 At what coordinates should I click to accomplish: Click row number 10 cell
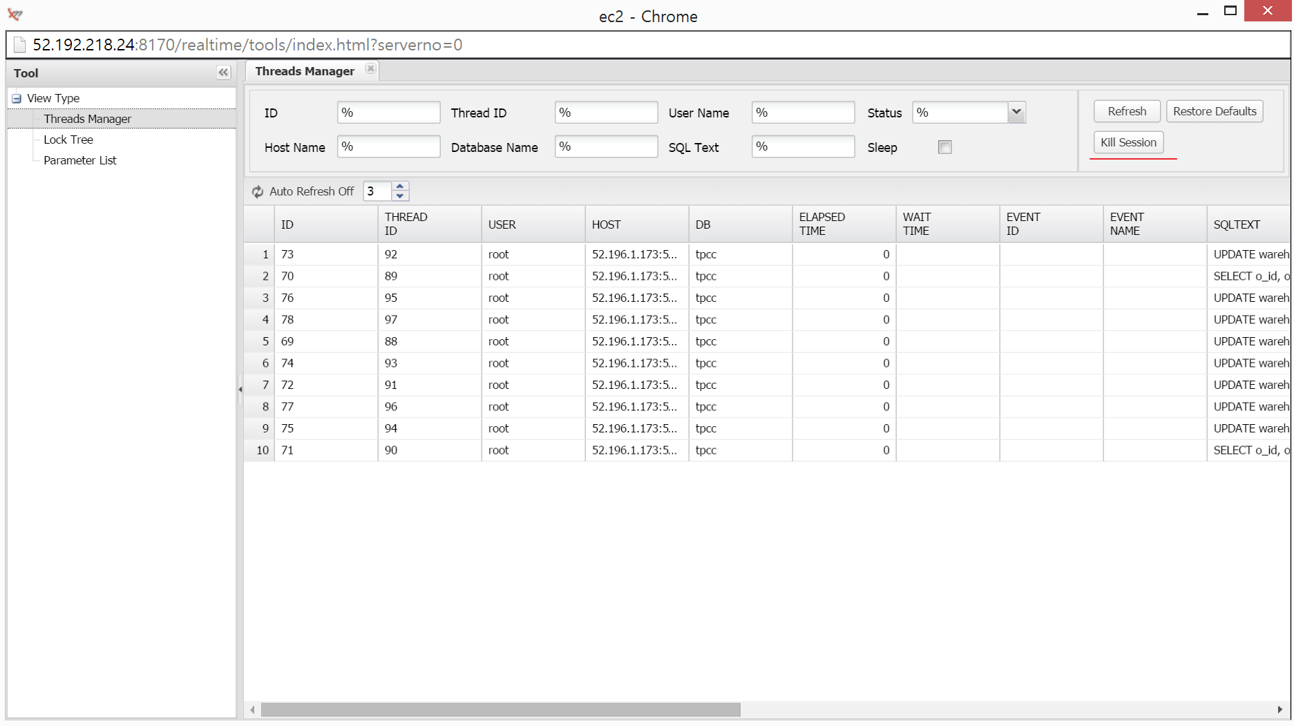tap(260, 450)
